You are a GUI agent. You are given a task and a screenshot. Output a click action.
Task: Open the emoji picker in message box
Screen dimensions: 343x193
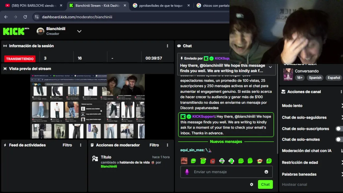click(x=266, y=172)
